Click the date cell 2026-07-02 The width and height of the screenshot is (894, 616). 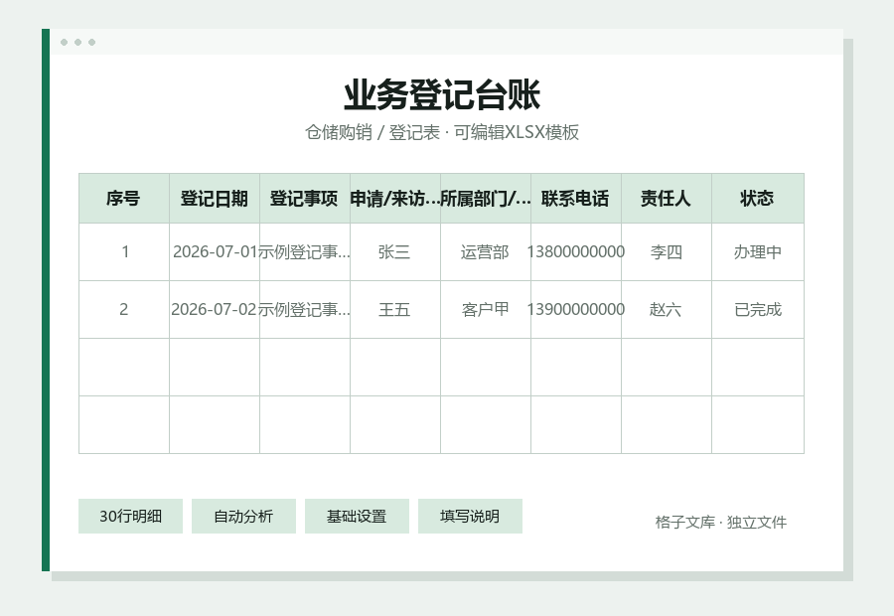click(x=215, y=309)
